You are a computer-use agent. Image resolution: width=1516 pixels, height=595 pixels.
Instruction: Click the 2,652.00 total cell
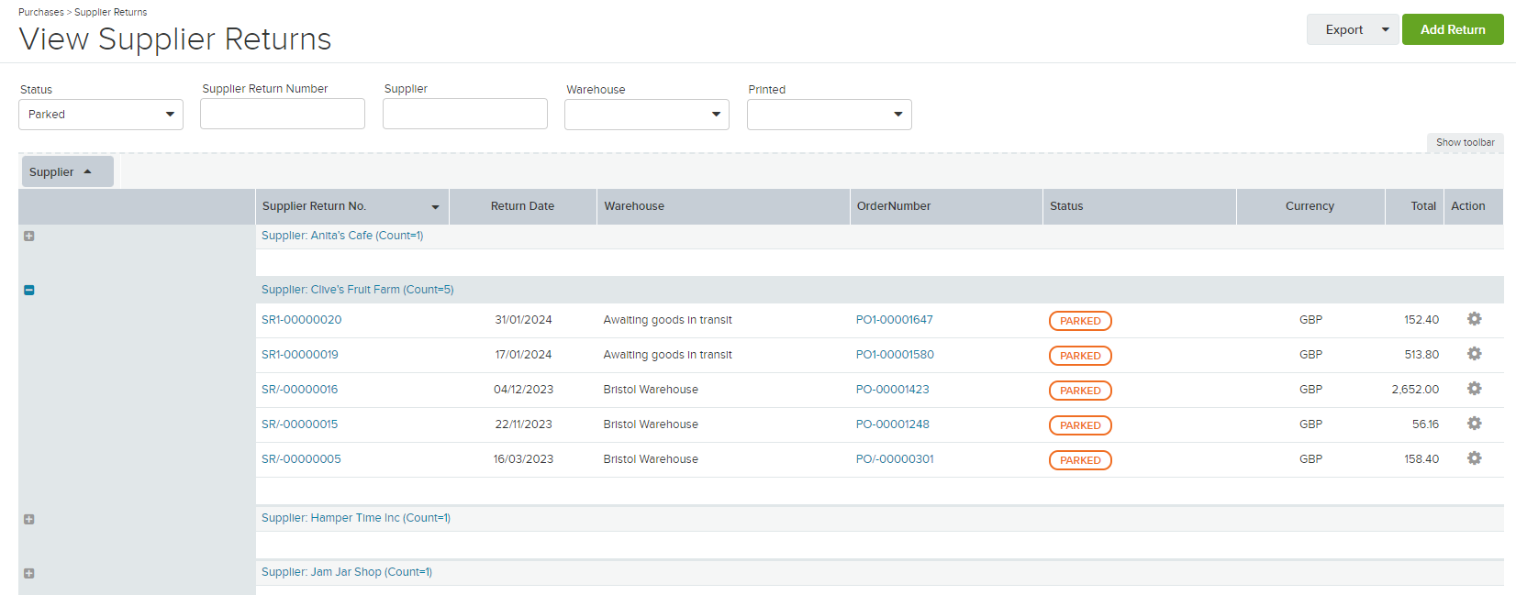coord(1415,390)
